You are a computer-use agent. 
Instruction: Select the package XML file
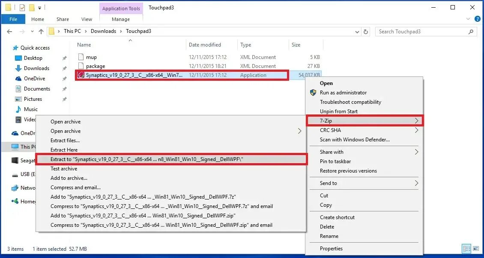coord(96,66)
